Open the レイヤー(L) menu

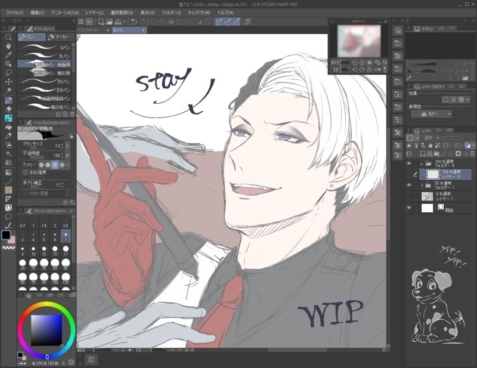pyautogui.click(x=94, y=13)
